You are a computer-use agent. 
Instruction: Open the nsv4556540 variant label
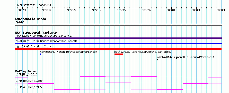click(68, 52)
